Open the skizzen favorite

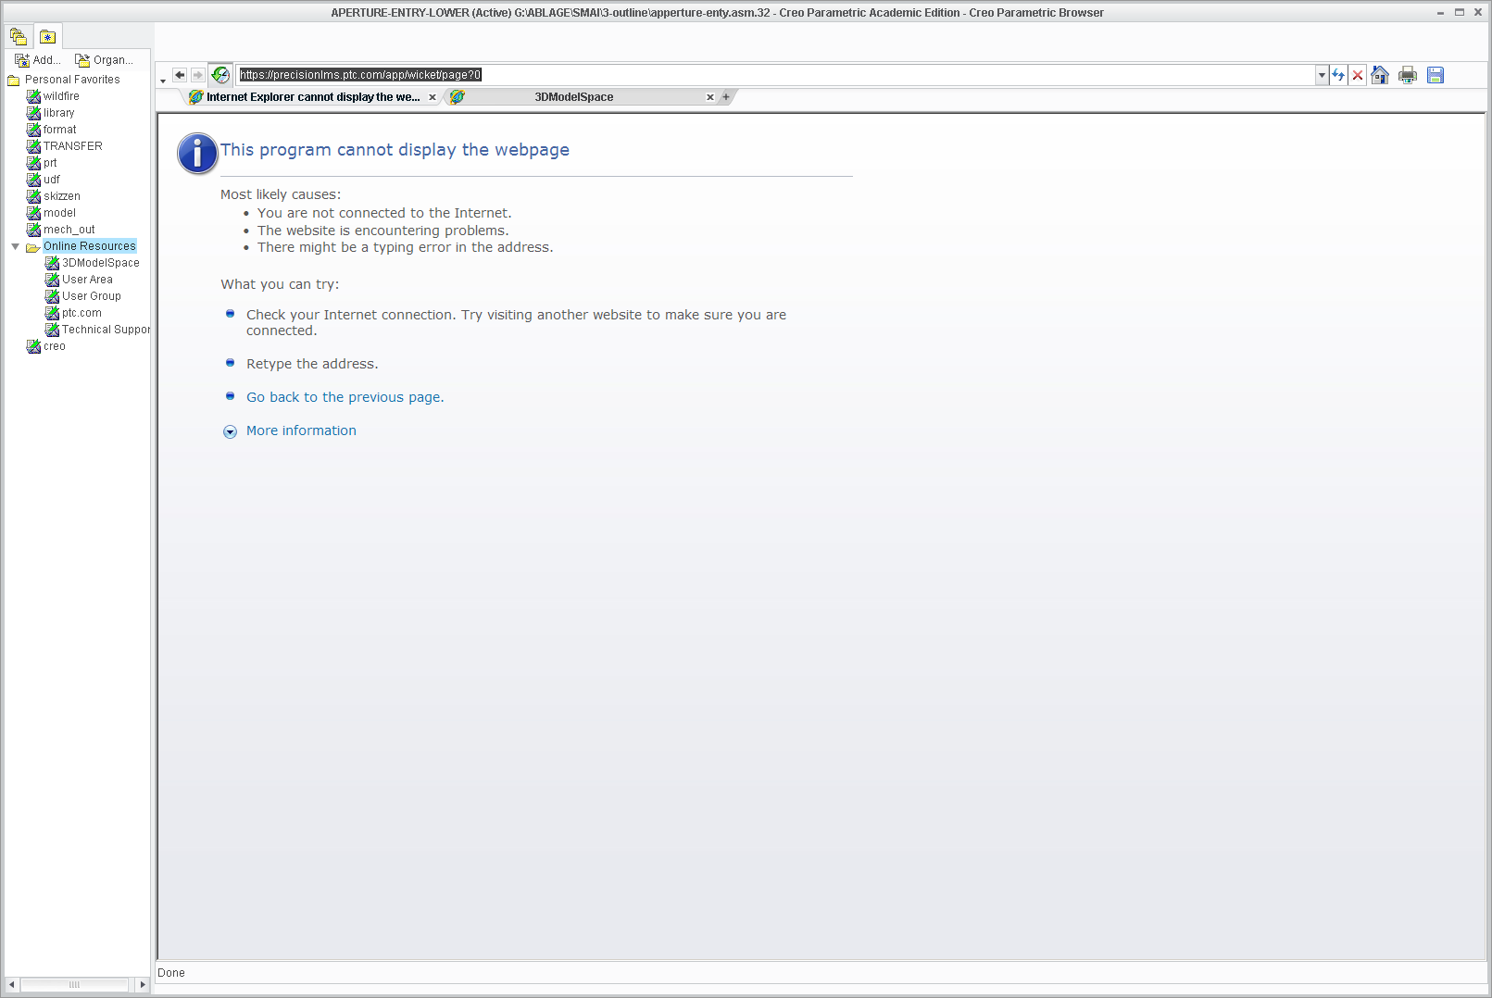[61, 196]
